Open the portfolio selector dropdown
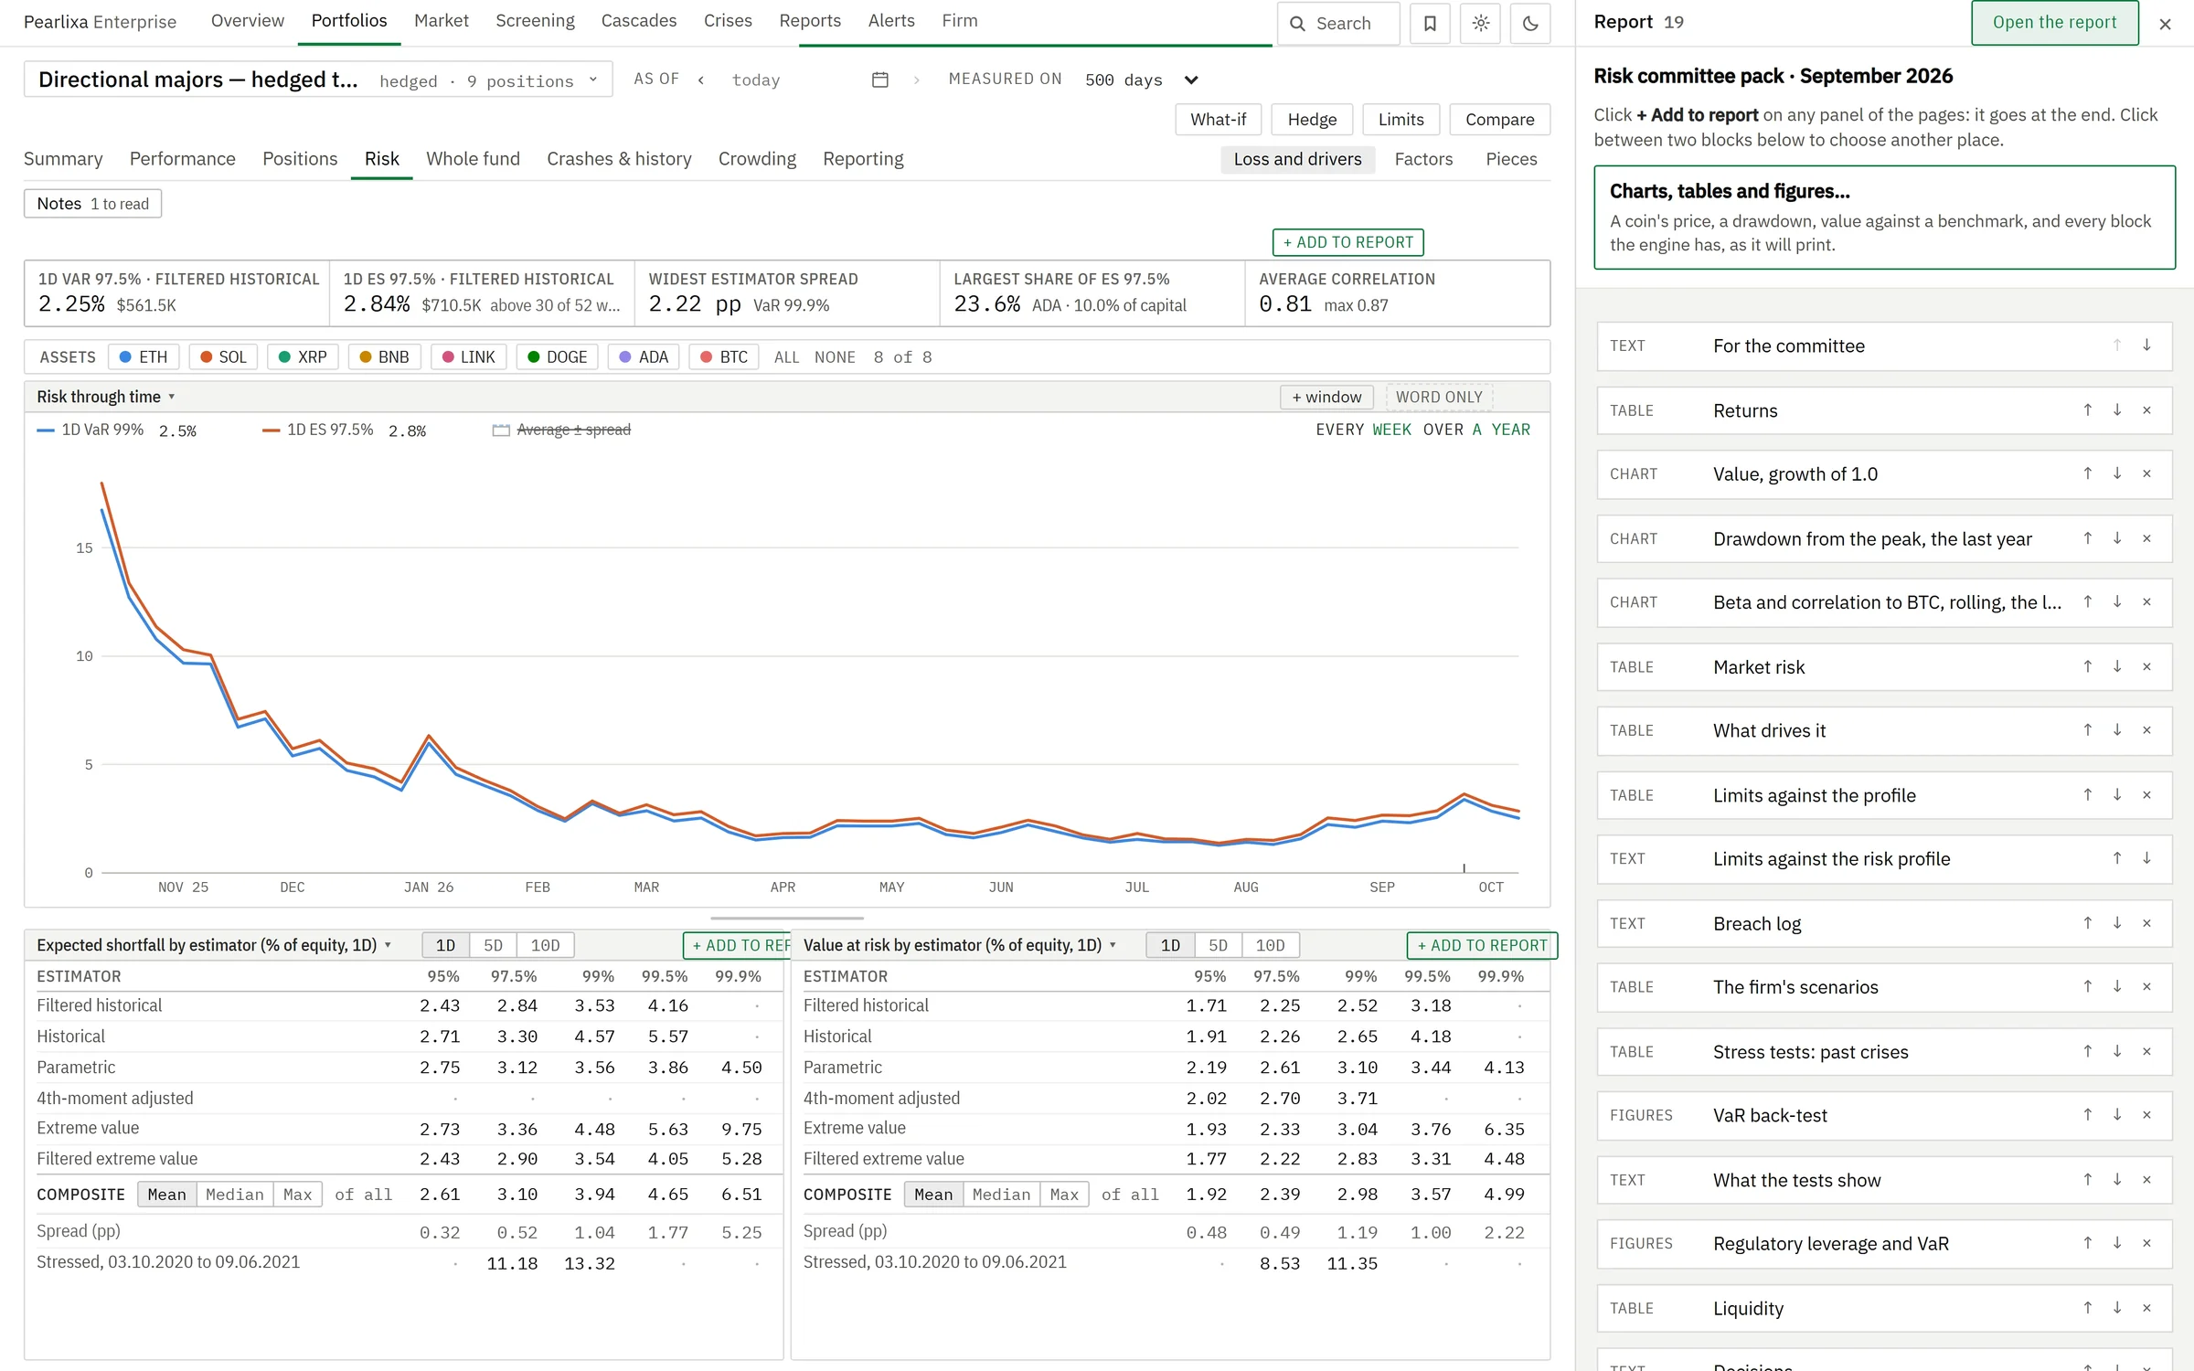 (x=318, y=80)
